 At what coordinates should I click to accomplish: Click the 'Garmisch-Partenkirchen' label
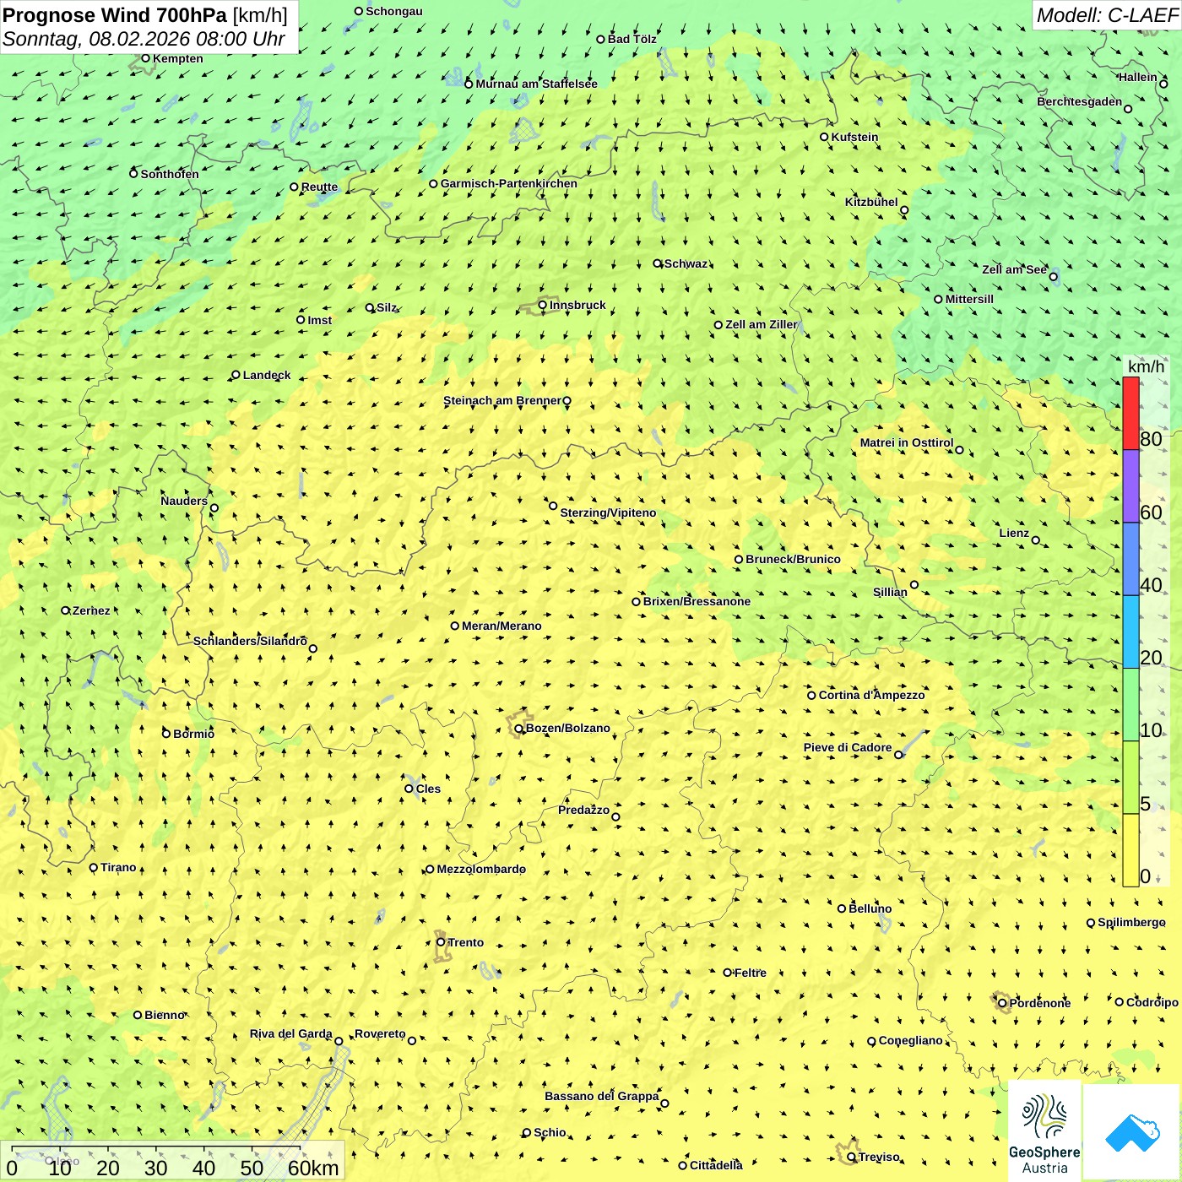click(x=509, y=183)
